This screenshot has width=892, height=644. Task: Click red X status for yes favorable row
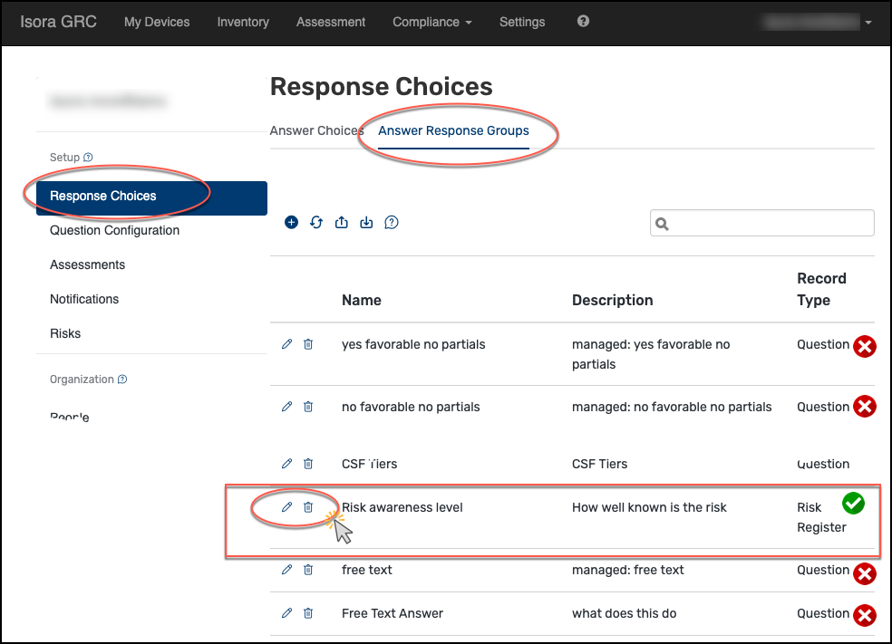(x=865, y=346)
